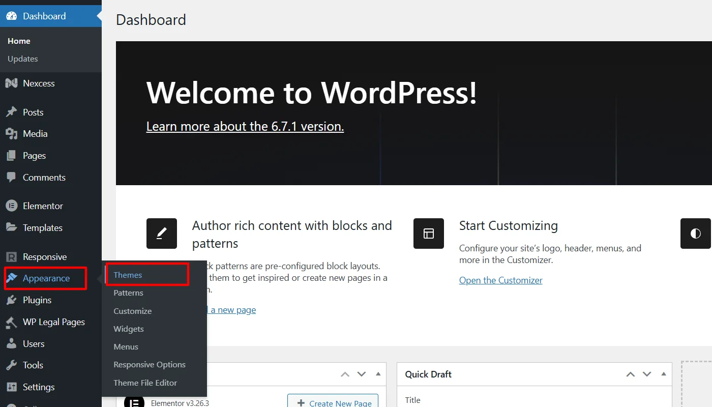Collapse the Quick Draft widget toggle

point(664,374)
